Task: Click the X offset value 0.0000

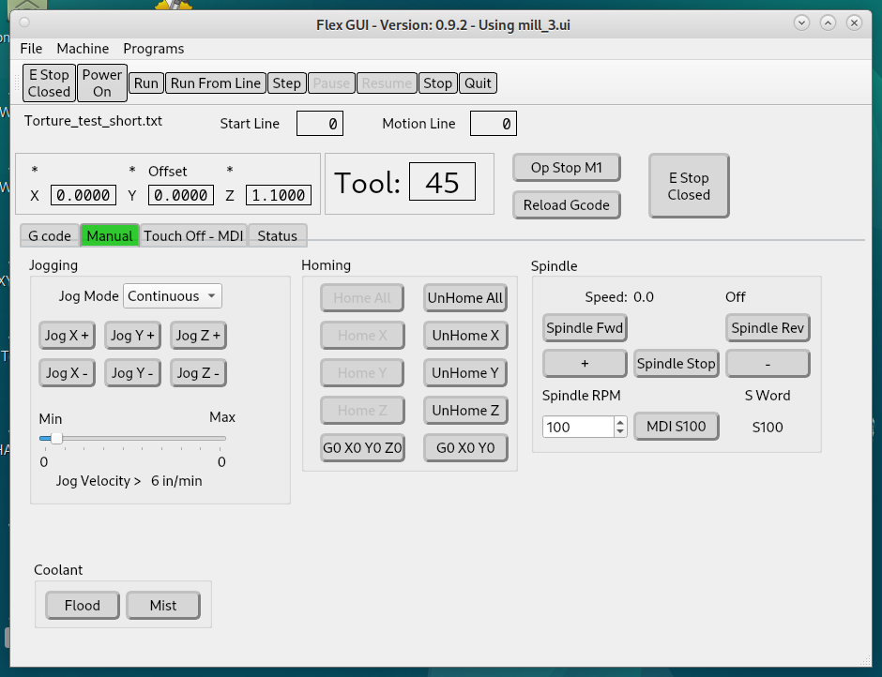Action: [x=84, y=195]
